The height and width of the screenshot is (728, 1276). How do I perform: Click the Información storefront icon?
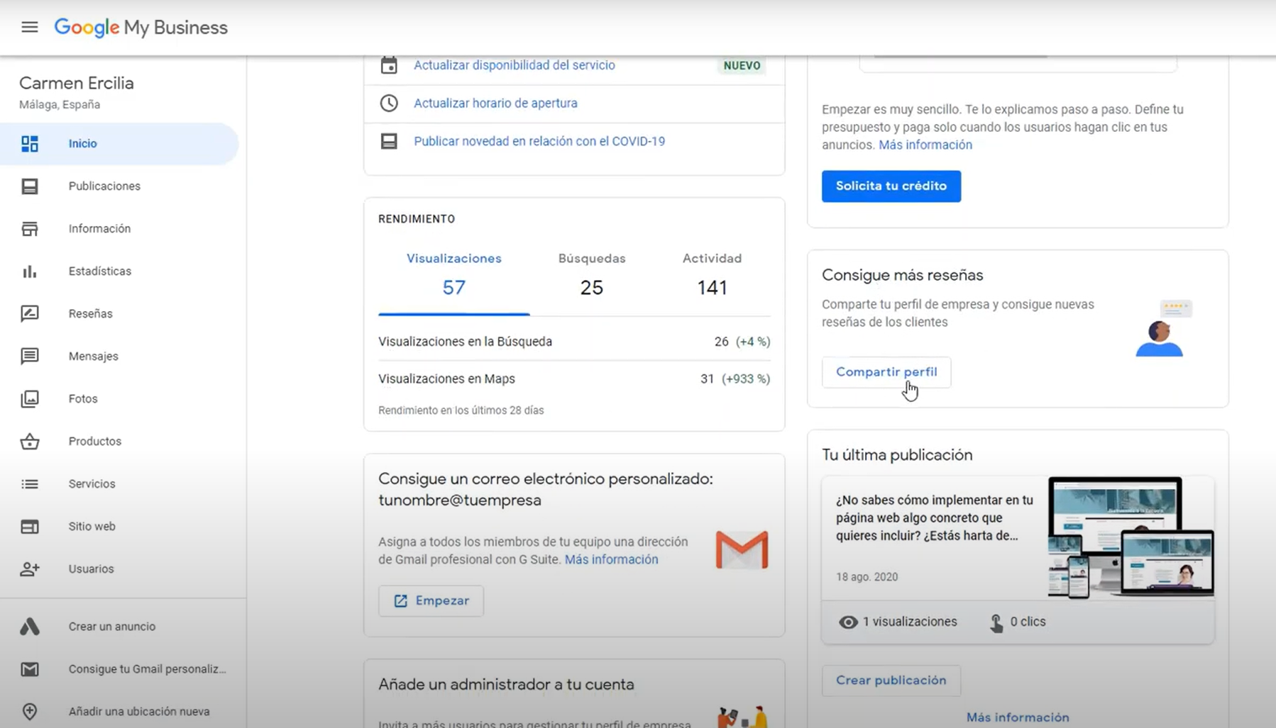(x=30, y=229)
